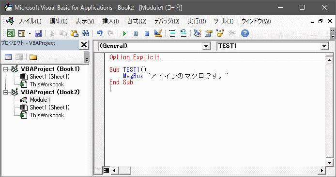Image resolution: width=336 pixels, height=177 pixels.
Task: Switch to Procedure View button
Action: 98,170
